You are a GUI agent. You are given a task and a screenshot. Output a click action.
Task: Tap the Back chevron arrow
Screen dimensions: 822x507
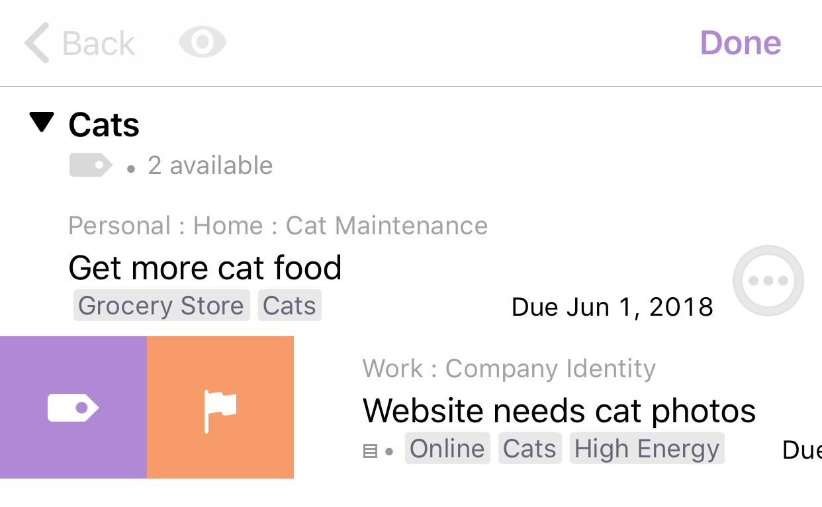(37, 43)
